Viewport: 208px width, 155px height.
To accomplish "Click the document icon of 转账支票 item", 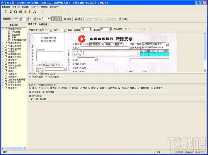I will (9, 32).
